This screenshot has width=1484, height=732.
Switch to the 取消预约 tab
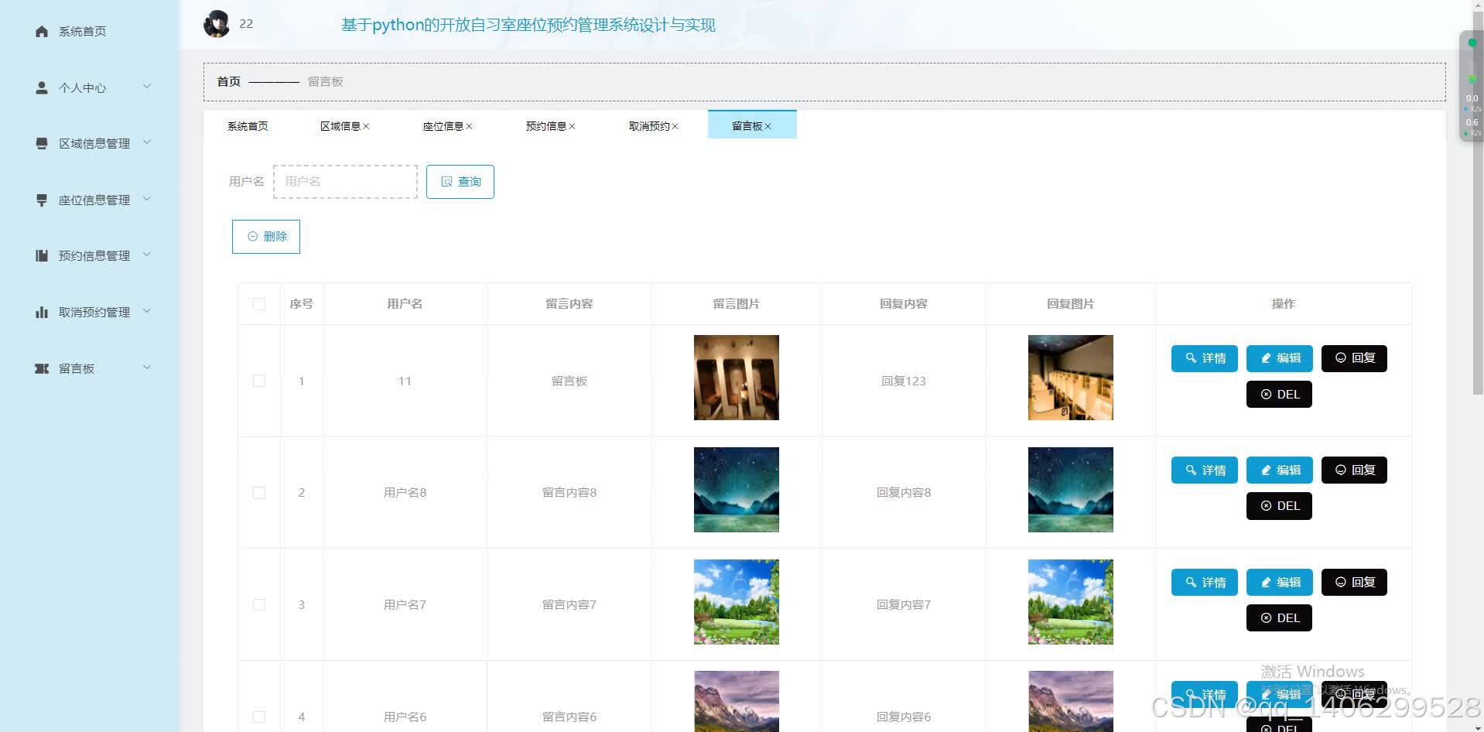coord(649,126)
